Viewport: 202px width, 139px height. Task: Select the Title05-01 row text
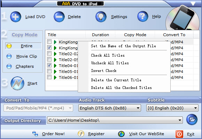coord(68,72)
